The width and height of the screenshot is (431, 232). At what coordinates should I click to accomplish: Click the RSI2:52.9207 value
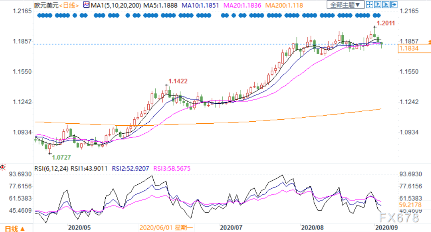click(x=130, y=169)
